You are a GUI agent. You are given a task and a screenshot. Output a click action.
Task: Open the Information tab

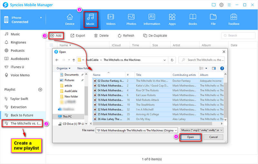click(152, 20)
